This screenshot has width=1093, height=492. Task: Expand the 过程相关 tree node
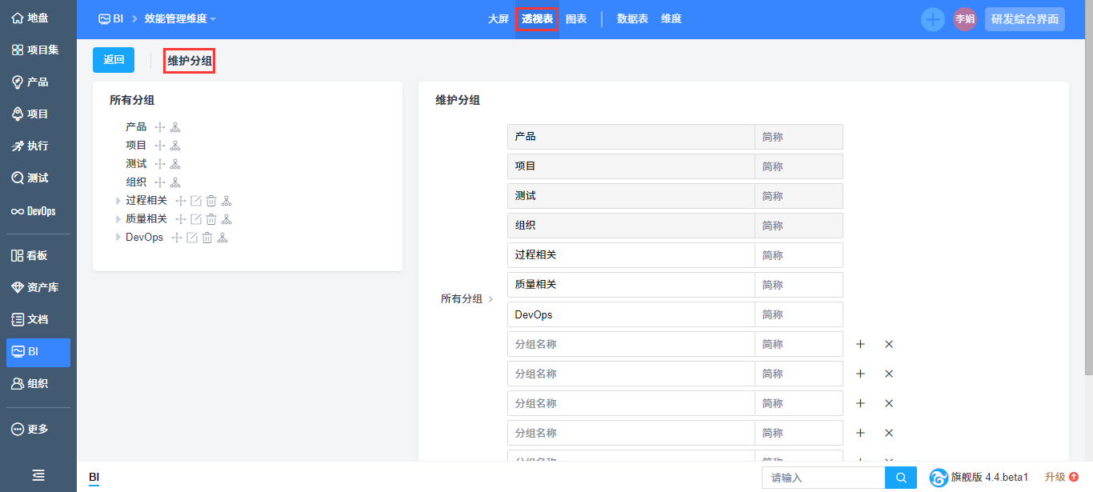pyautogui.click(x=118, y=201)
